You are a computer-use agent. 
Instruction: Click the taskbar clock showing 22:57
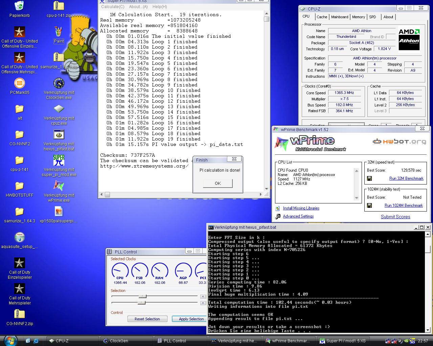[x=423, y=341]
